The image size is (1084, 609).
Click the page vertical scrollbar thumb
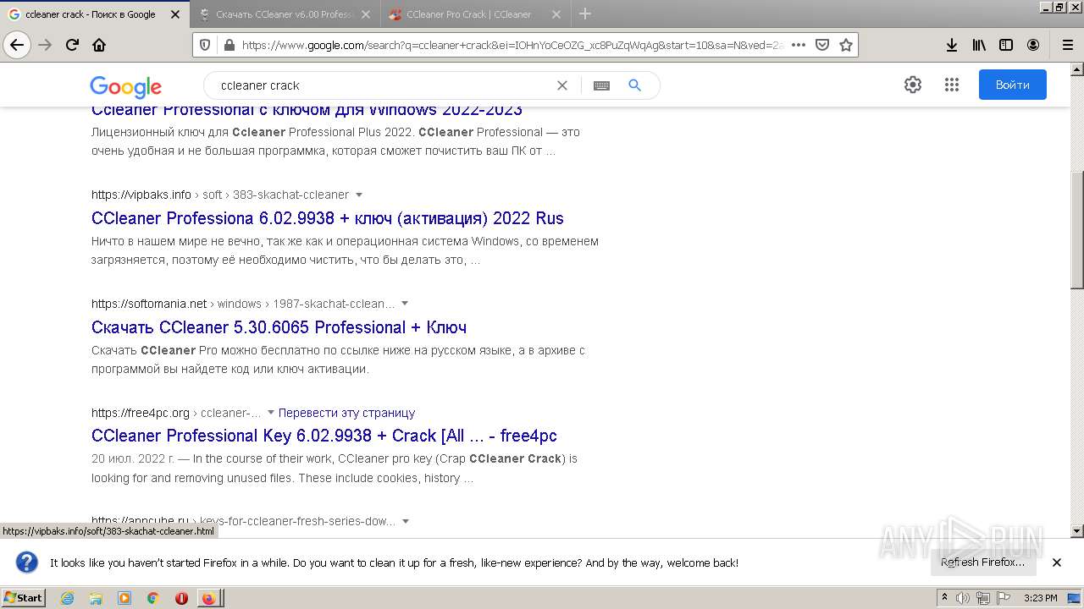click(x=1077, y=230)
